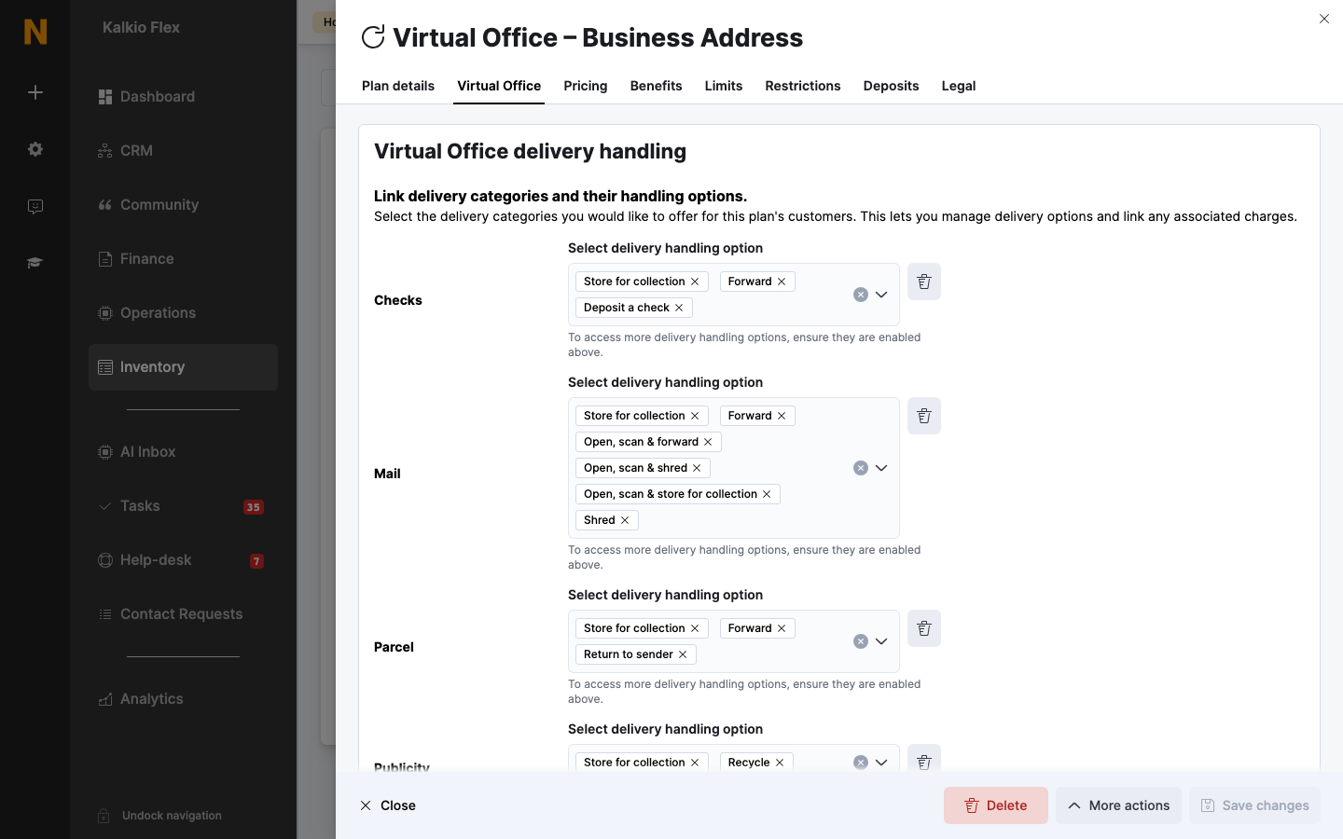Remove Forward tag from Checks

pyautogui.click(x=782, y=282)
